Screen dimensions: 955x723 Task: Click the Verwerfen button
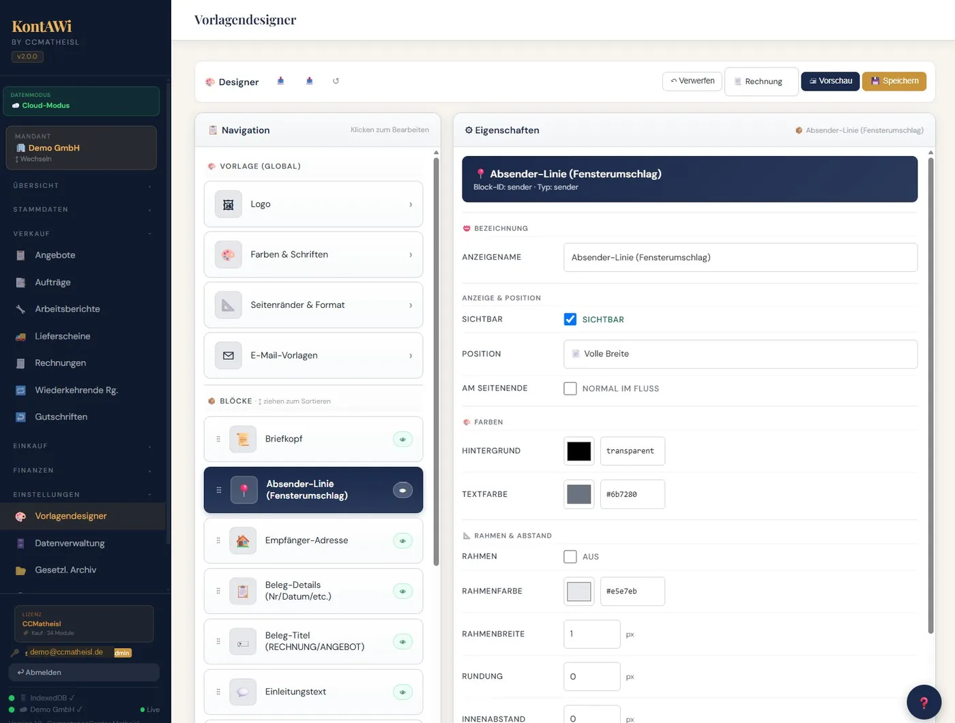point(692,81)
